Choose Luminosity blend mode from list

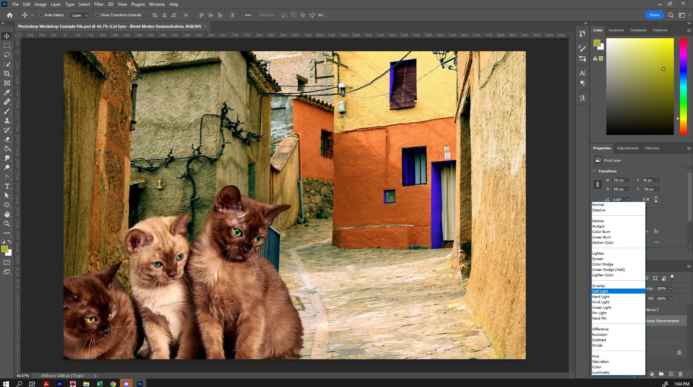pos(618,373)
